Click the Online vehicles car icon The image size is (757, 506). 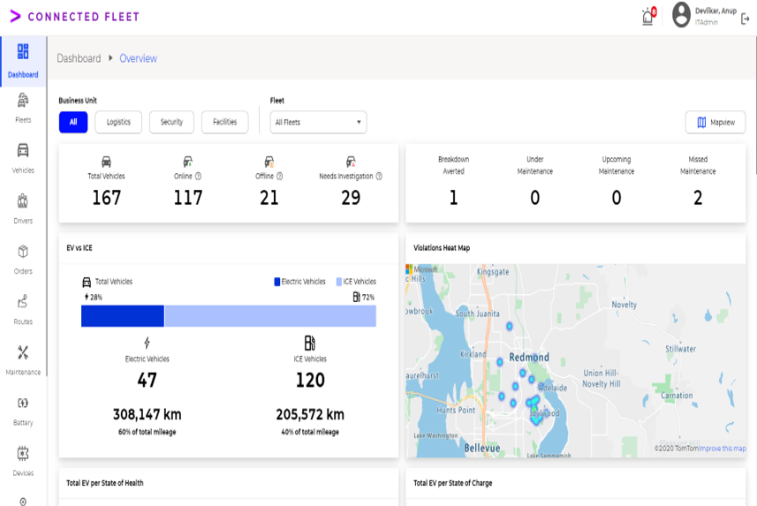pyautogui.click(x=188, y=162)
